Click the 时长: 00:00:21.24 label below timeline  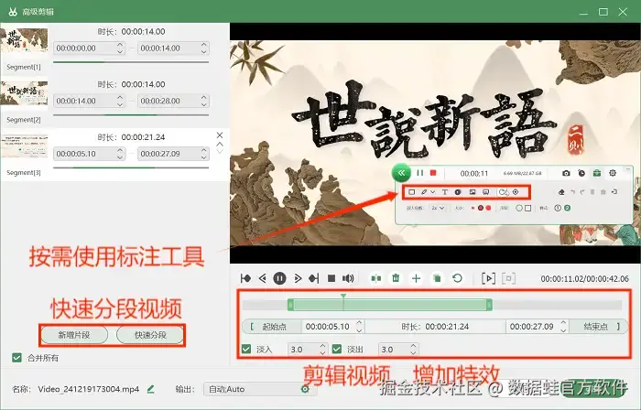[x=435, y=327]
